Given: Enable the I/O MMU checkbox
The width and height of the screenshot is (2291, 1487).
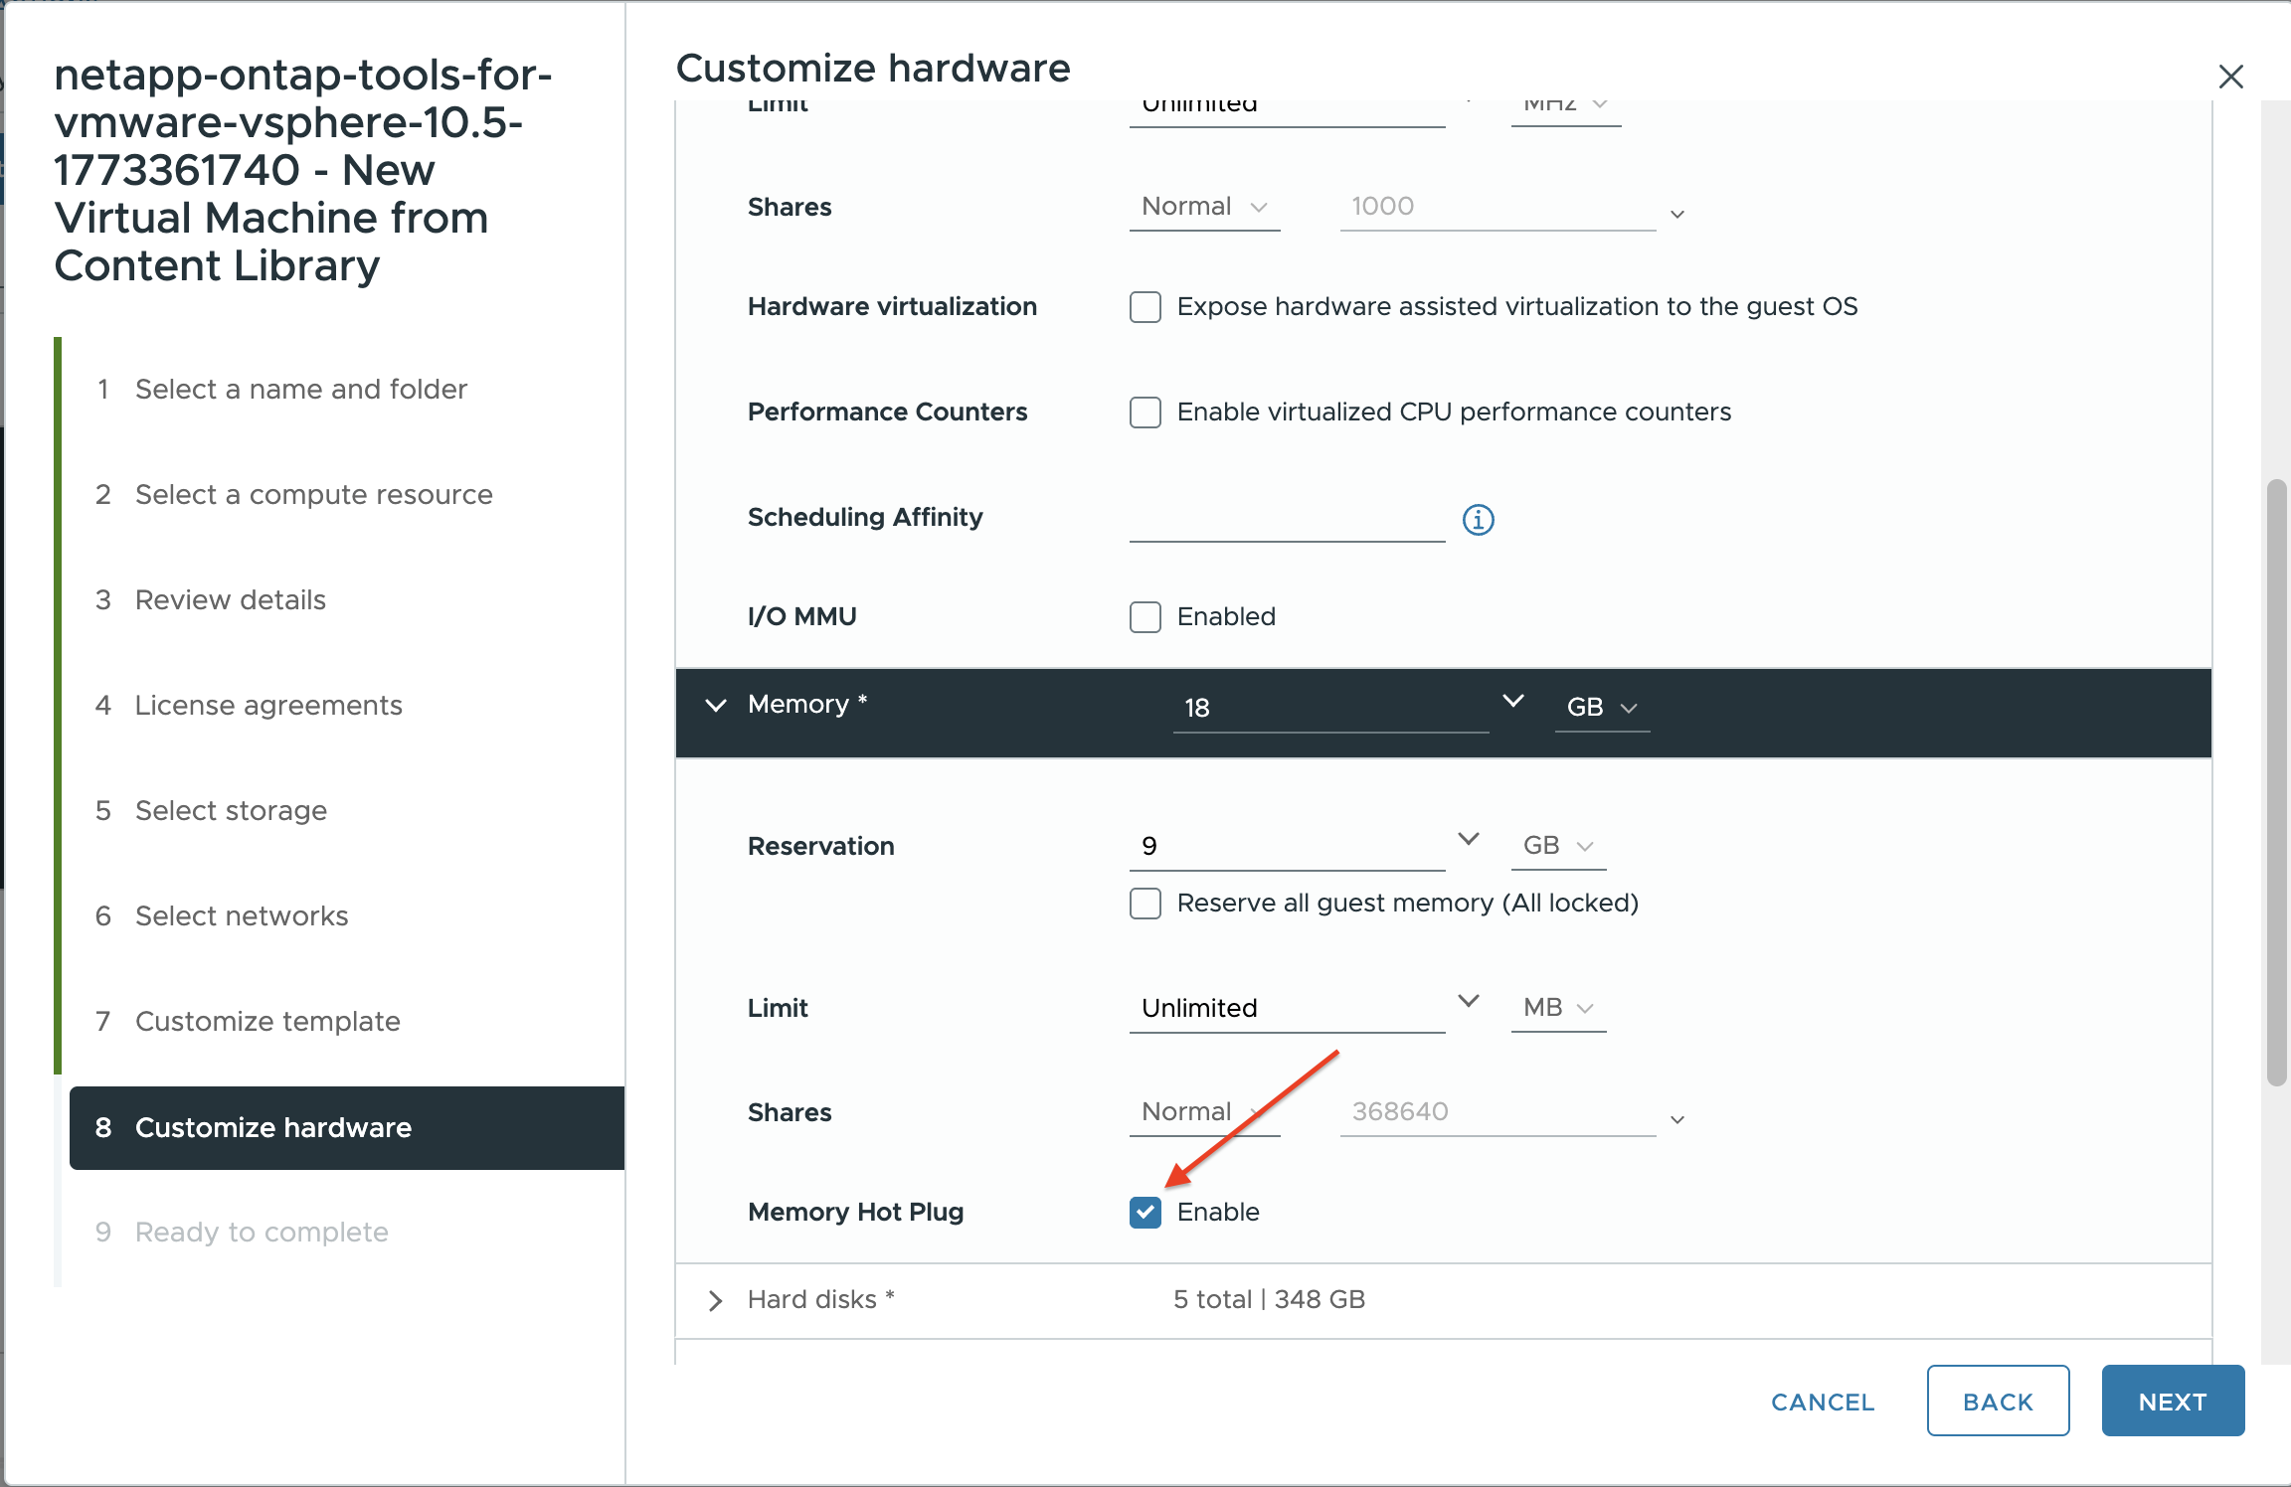Looking at the screenshot, I should [x=1145, y=617].
